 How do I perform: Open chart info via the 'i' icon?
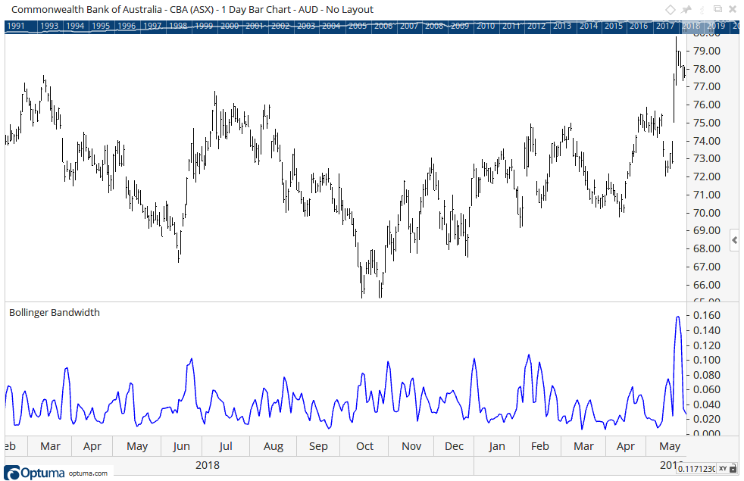[x=702, y=10]
